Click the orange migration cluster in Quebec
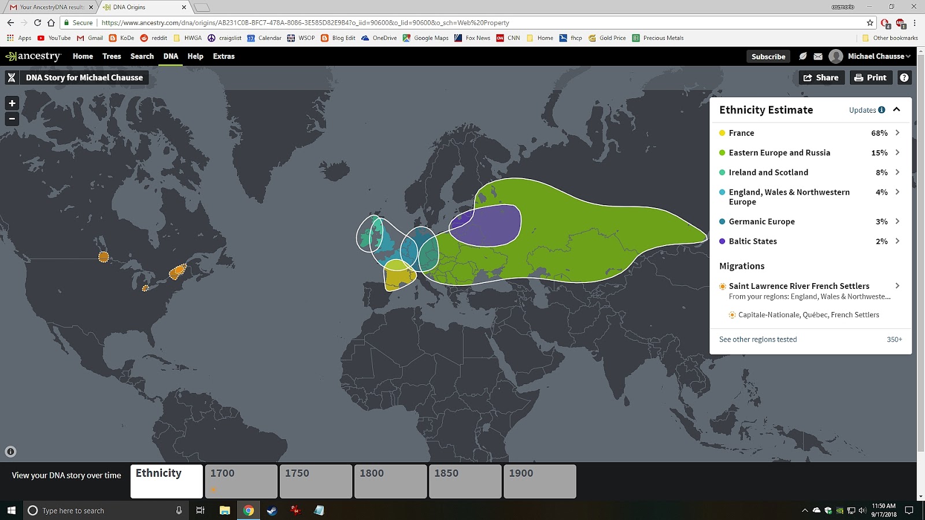The width and height of the screenshot is (925, 520). pyautogui.click(x=177, y=270)
